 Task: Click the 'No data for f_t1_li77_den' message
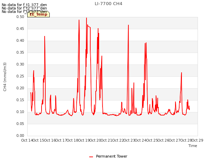click(24, 5)
